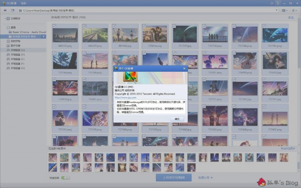Click 取消所选图片 link
This screenshot has height=188, width=301.
288,149
